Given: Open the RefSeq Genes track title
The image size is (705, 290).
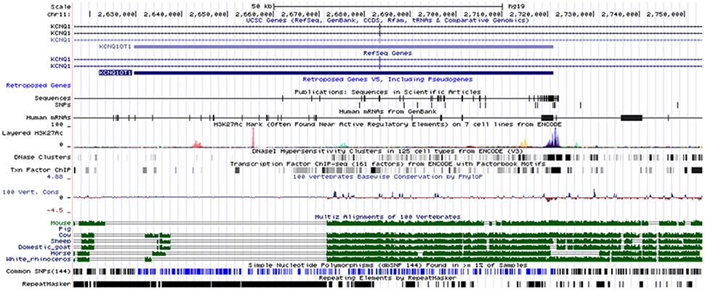Looking at the screenshot, I should (387, 53).
